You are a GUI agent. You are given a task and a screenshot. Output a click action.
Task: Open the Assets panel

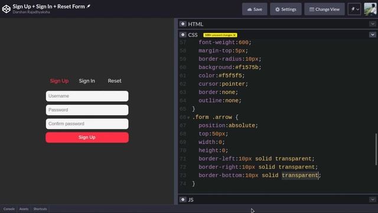24,209
